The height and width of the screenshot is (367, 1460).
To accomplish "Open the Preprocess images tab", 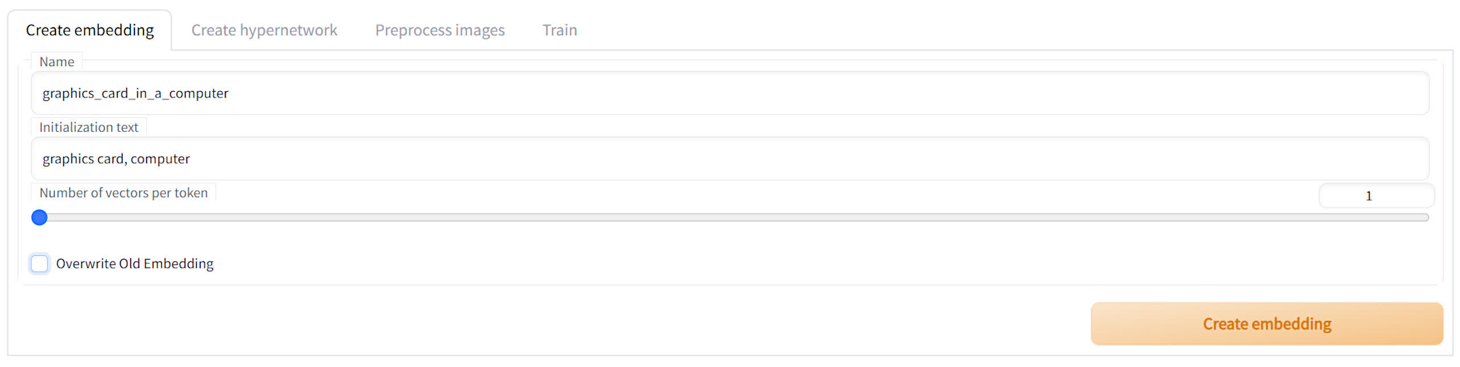I will tap(440, 30).
